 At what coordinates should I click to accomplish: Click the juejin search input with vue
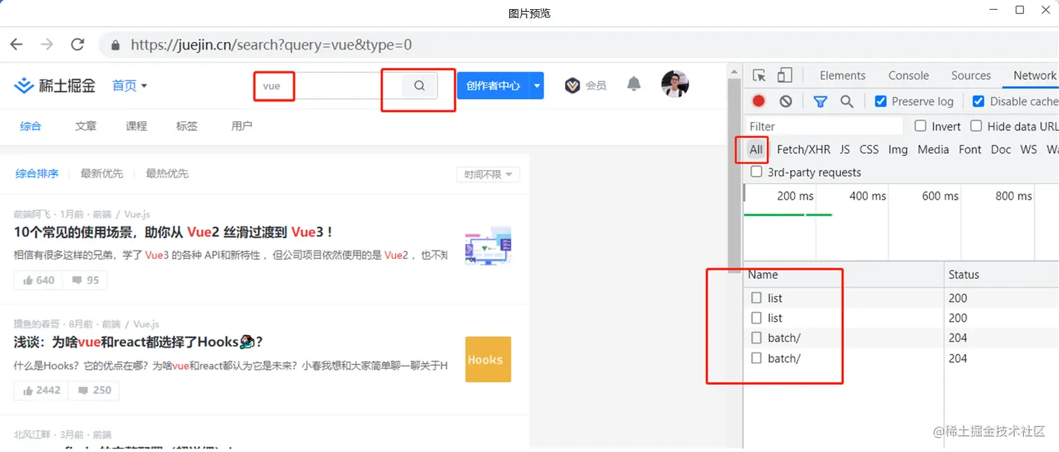pos(328,85)
